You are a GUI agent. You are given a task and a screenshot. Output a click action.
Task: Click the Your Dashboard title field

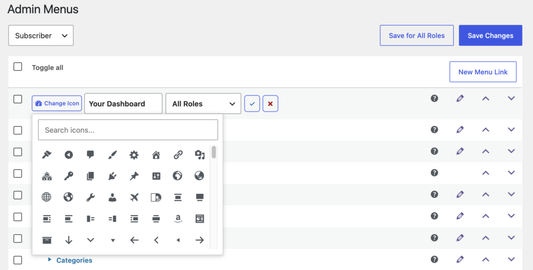pyautogui.click(x=123, y=103)
